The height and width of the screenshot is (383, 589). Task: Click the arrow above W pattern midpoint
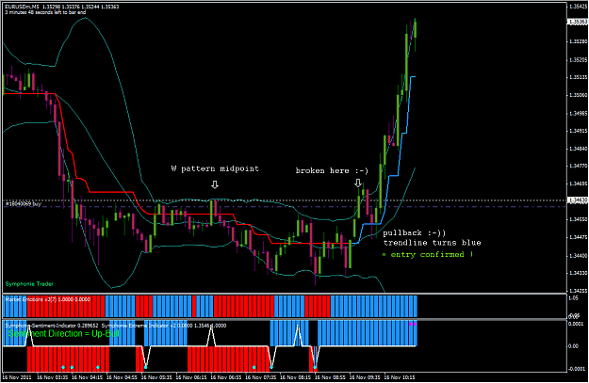point(215,184)
